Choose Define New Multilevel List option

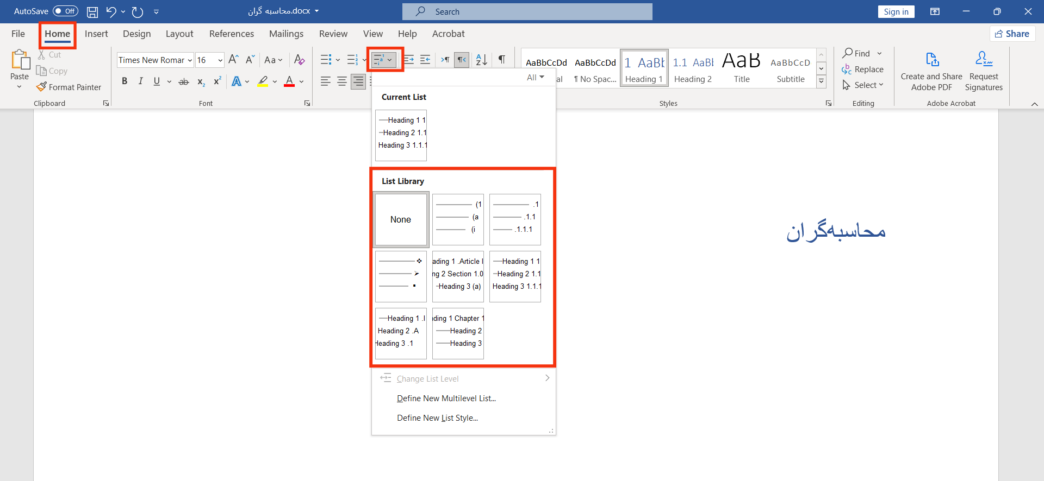[446, 398]
